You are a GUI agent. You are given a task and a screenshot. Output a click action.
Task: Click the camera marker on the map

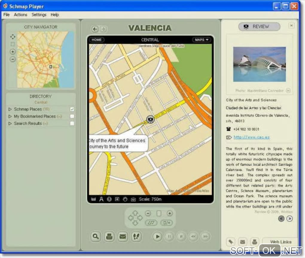coord(150,119)
